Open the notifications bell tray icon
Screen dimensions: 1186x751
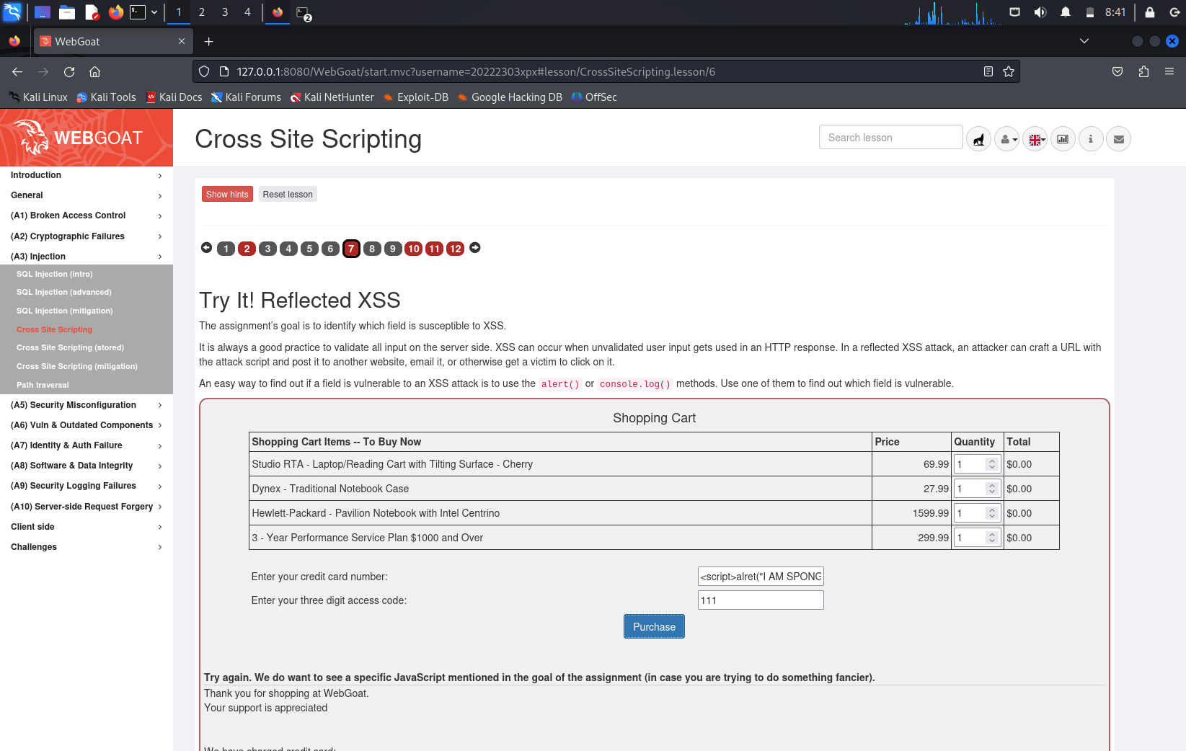click(x=1066, y=12)
